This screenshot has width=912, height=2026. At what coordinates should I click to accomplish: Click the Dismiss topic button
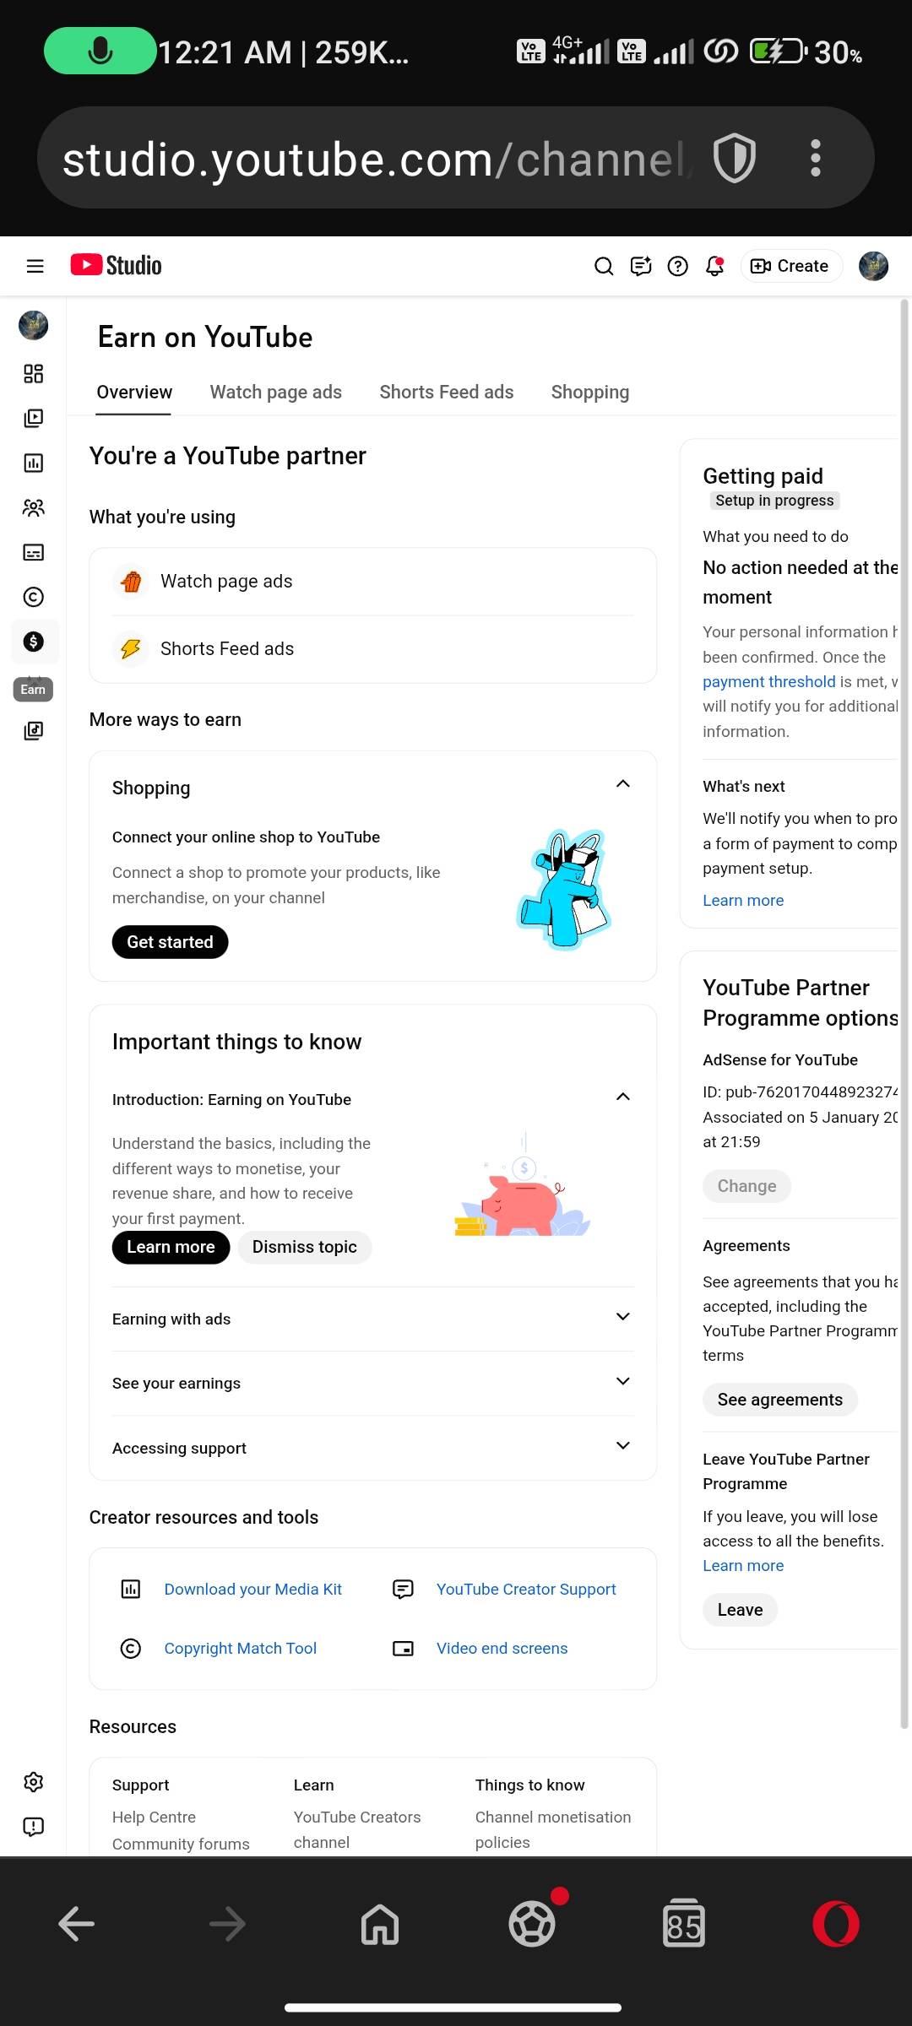click(x=304, y=1248)
